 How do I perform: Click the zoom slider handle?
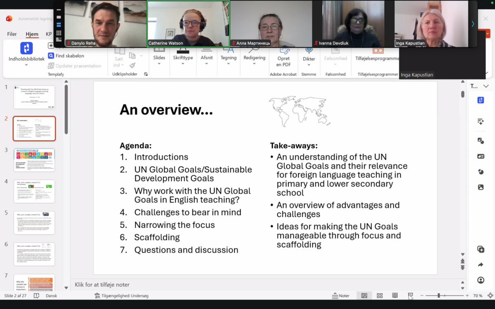pos(438,295)
